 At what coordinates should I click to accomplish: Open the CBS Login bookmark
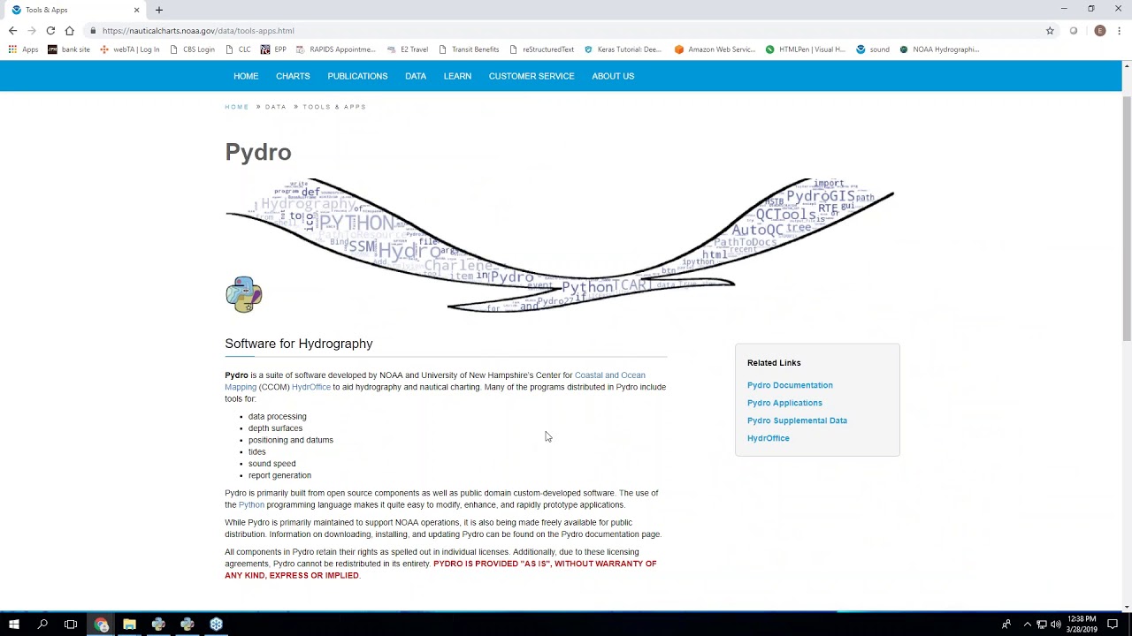click(x=192, y=49)
